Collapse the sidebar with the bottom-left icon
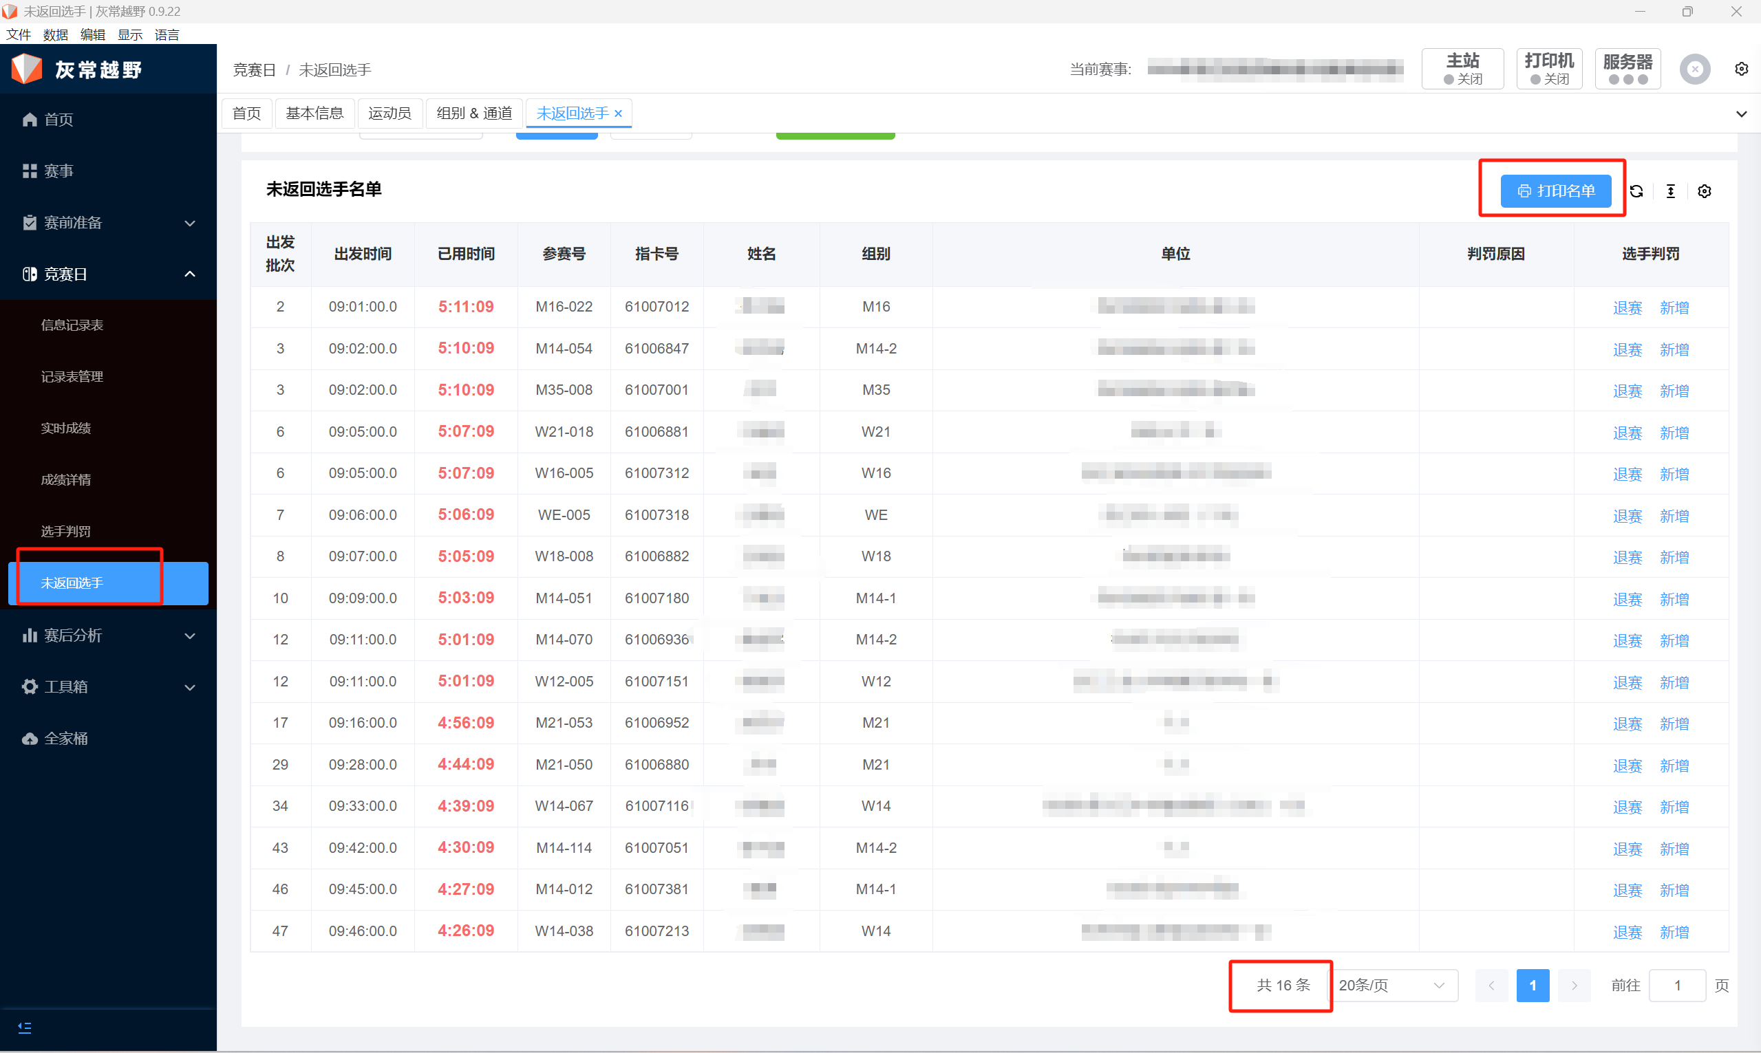This screenshot has height=1053, width=1761. tap(25, 1028)
